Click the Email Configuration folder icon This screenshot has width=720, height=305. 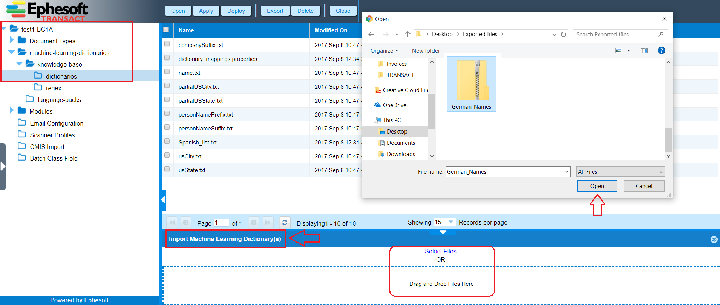[22, 123]
